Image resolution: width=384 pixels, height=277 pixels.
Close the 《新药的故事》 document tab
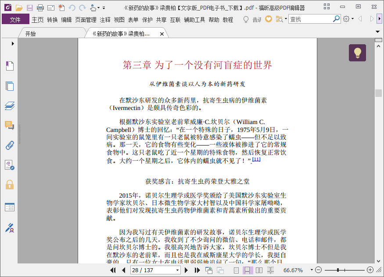[162, 34]
